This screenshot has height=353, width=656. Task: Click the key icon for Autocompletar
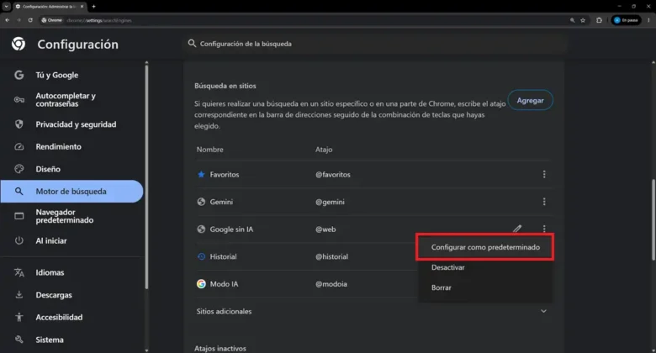click(x=19, y=99)
